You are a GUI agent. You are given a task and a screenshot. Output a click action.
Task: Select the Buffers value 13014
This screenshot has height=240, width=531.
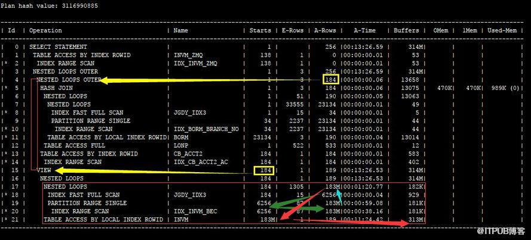click(x=410, y=138)
